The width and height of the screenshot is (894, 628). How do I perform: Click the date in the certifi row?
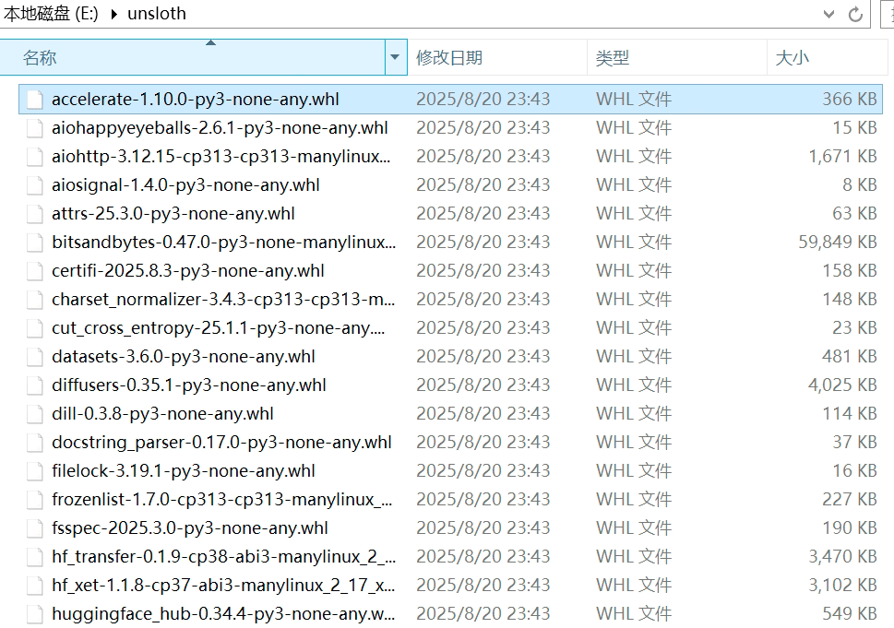click(483, 271)
